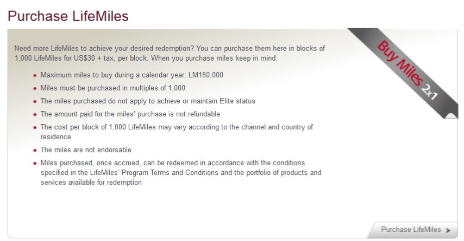Click the bullet beside cost per block line
This screenshot has height=241, width=464.
[35, 128]
